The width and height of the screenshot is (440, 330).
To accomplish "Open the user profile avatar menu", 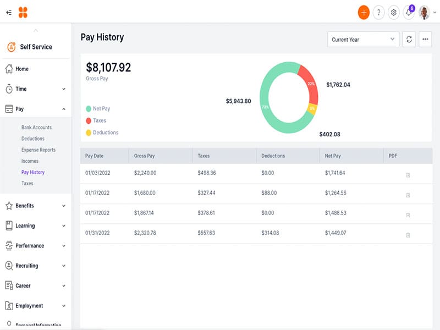I will pyautogui.click(x=424, y=13).
